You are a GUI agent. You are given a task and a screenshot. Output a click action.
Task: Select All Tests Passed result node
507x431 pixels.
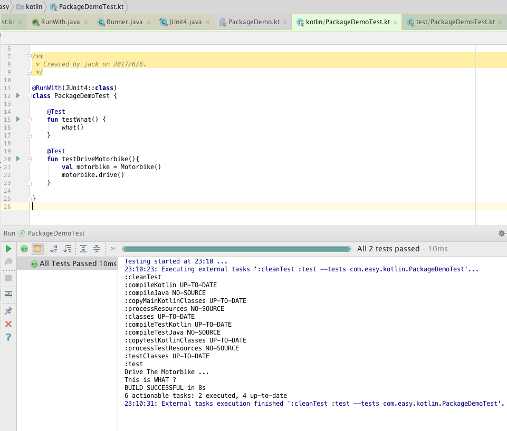click(68, 263)
